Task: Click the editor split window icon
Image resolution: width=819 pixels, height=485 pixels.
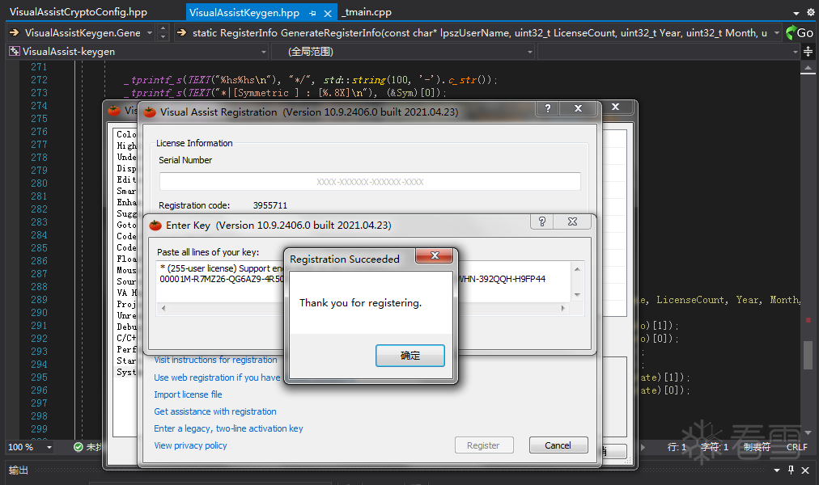Action: pos(808,51)
